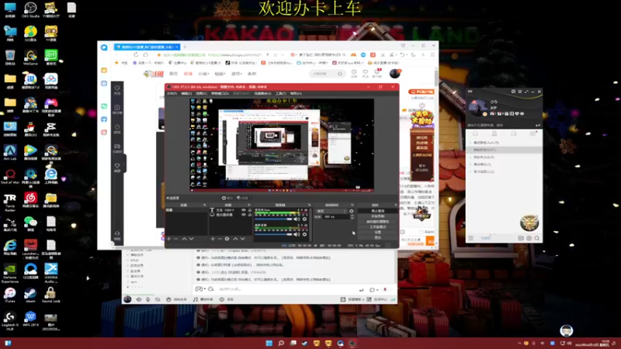Open scene transition type dropdown in OBS

point(331,211)
